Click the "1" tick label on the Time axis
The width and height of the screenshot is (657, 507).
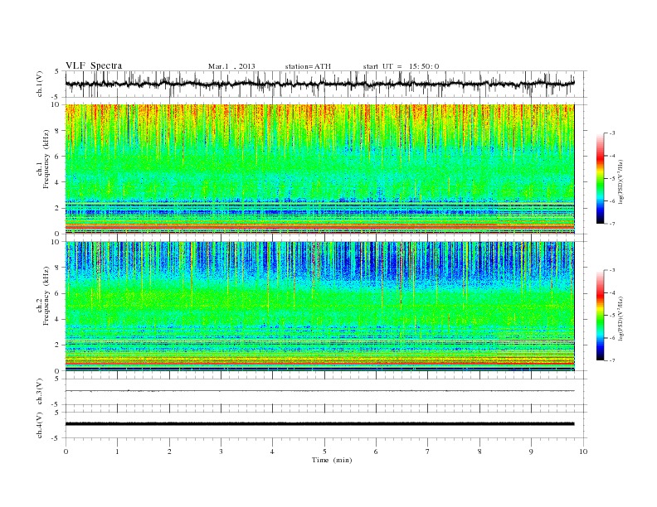(x=117, y=451)
